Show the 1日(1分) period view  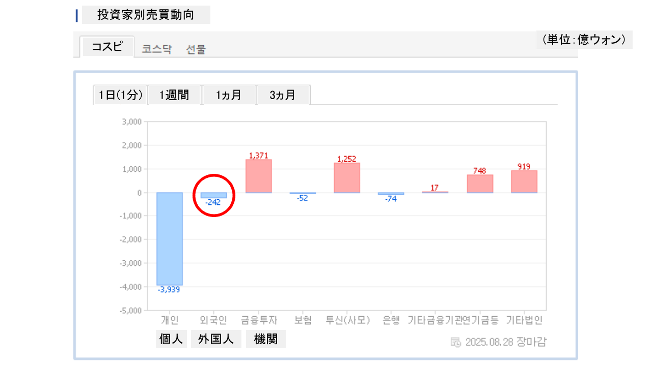coord(120,95)
